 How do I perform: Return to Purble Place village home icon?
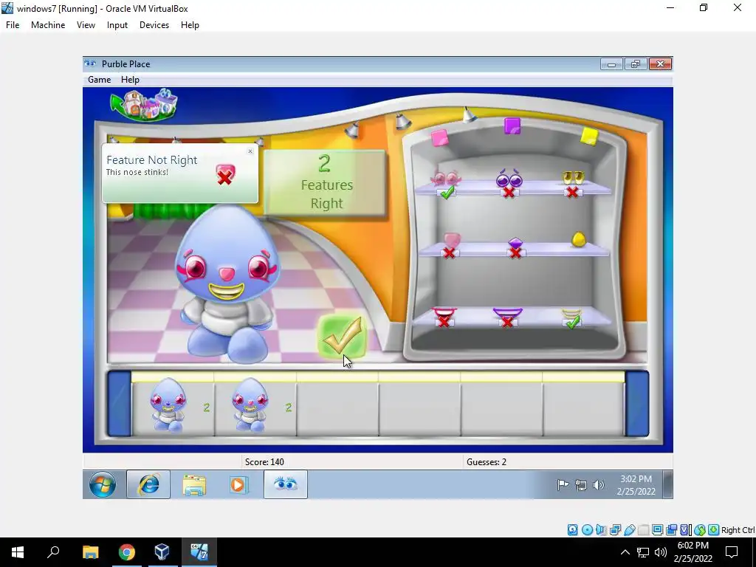pos(144,104)
